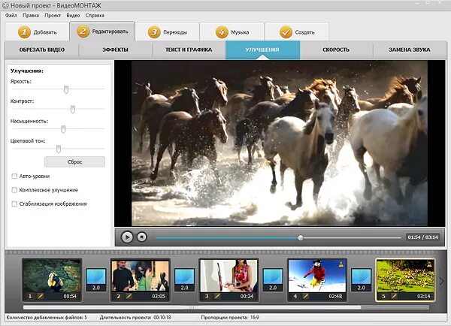Viewport: 451px width, 326px height.
Task: Click the Пропорции проекта 16:9 status text
Action: point(230,318)
